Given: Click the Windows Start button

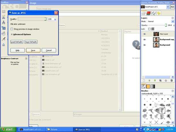Looking at the screenshot, I should tap(8, 129).
